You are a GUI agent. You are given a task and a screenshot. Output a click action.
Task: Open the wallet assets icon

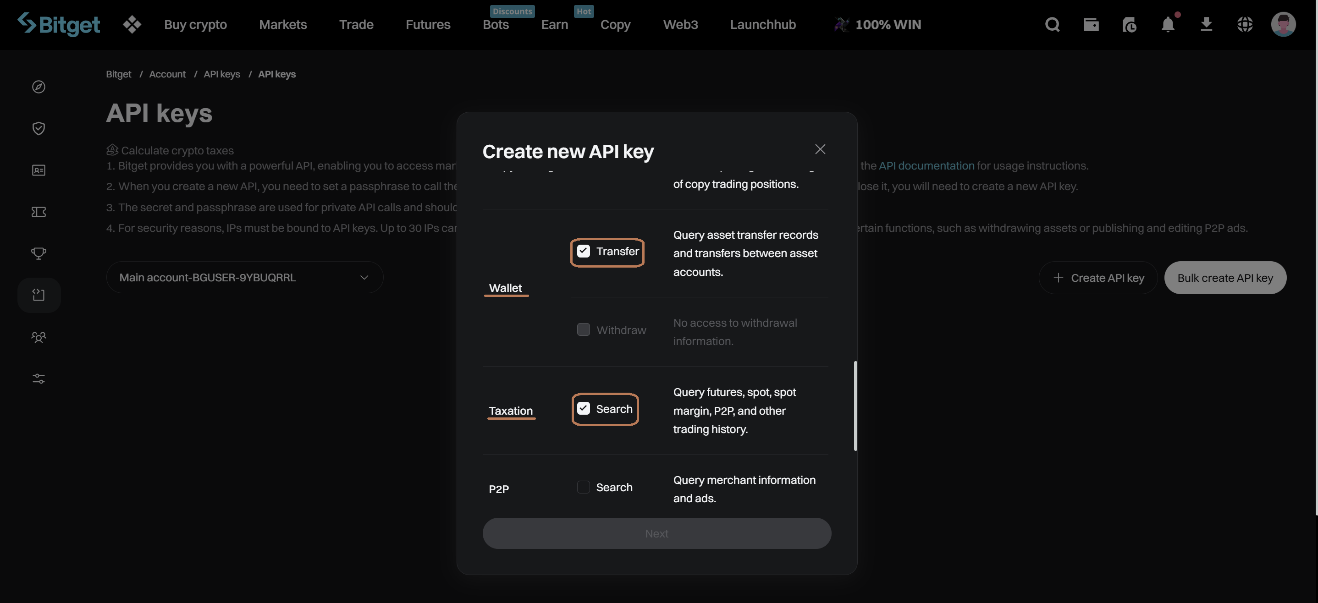(1091, 24)
